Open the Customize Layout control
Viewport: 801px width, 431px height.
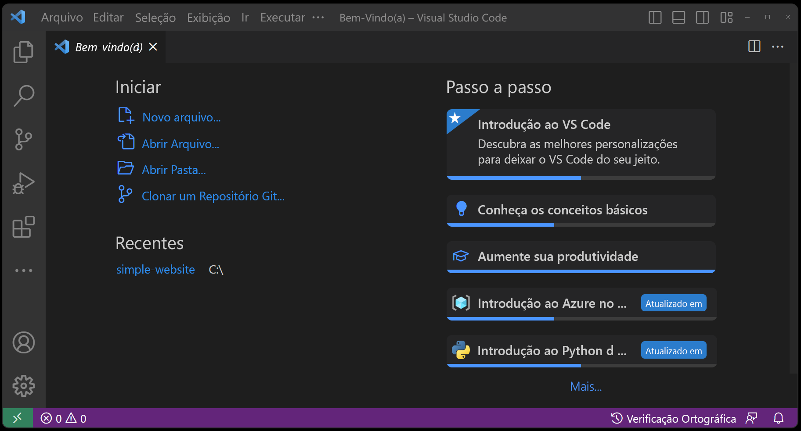[x=726, y=18]
